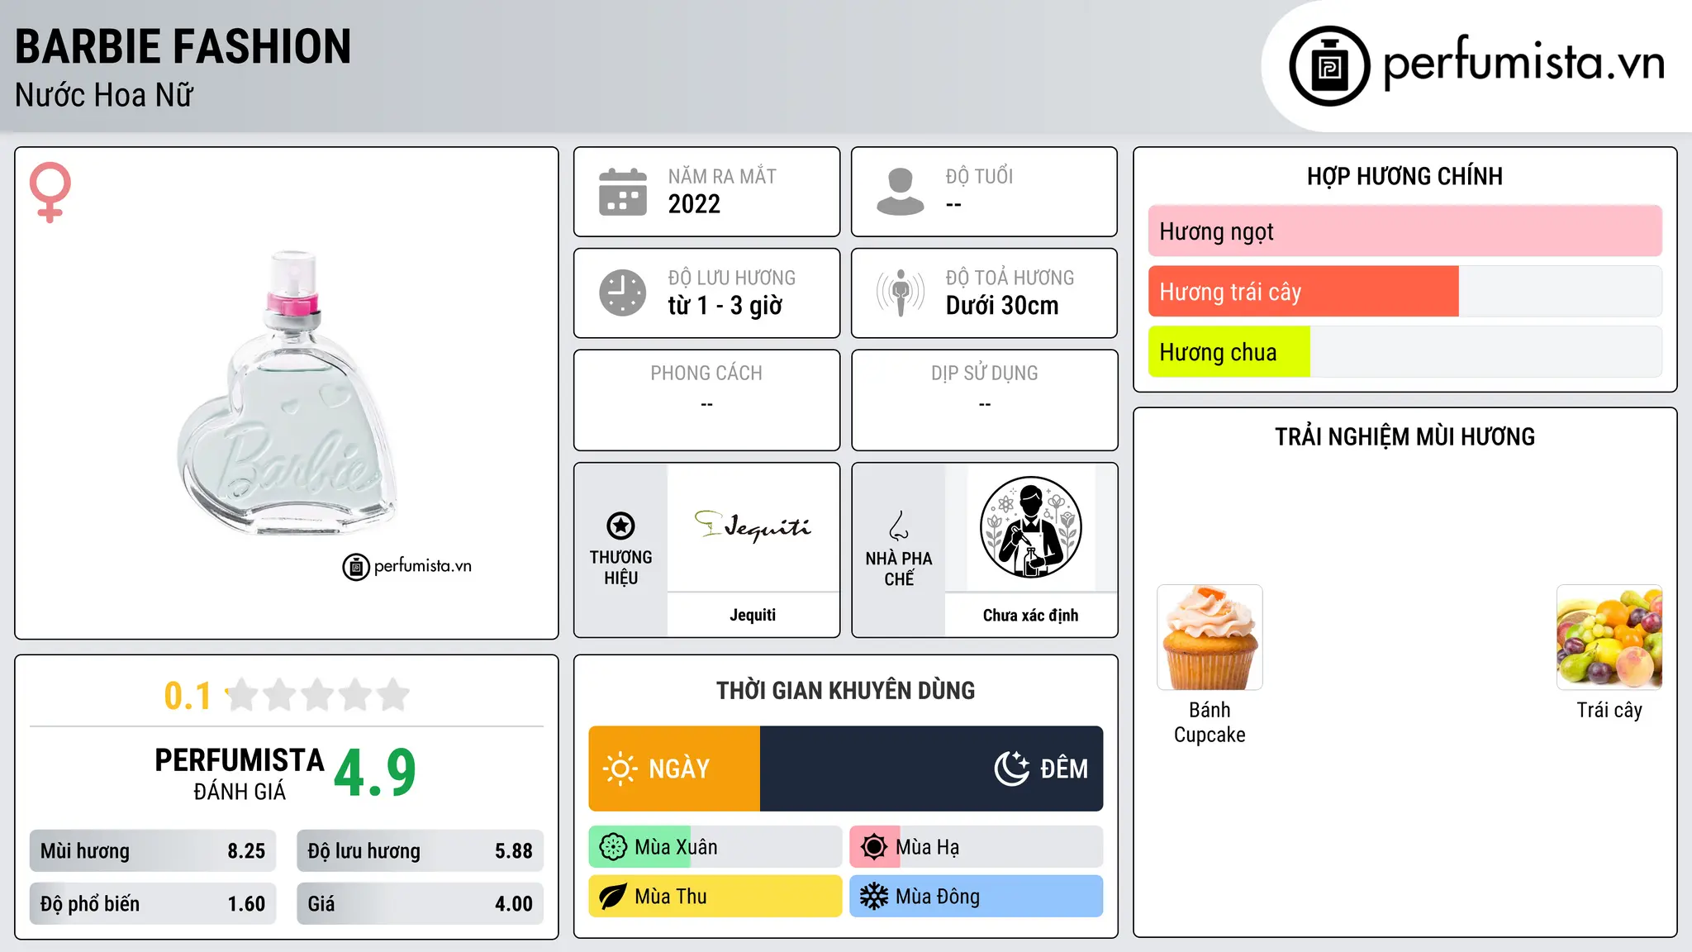Viewport: 1692px width, 952px height.
Task: Click the Mùi hương score row
Action: pyautogui.click(x=153, y=851)
